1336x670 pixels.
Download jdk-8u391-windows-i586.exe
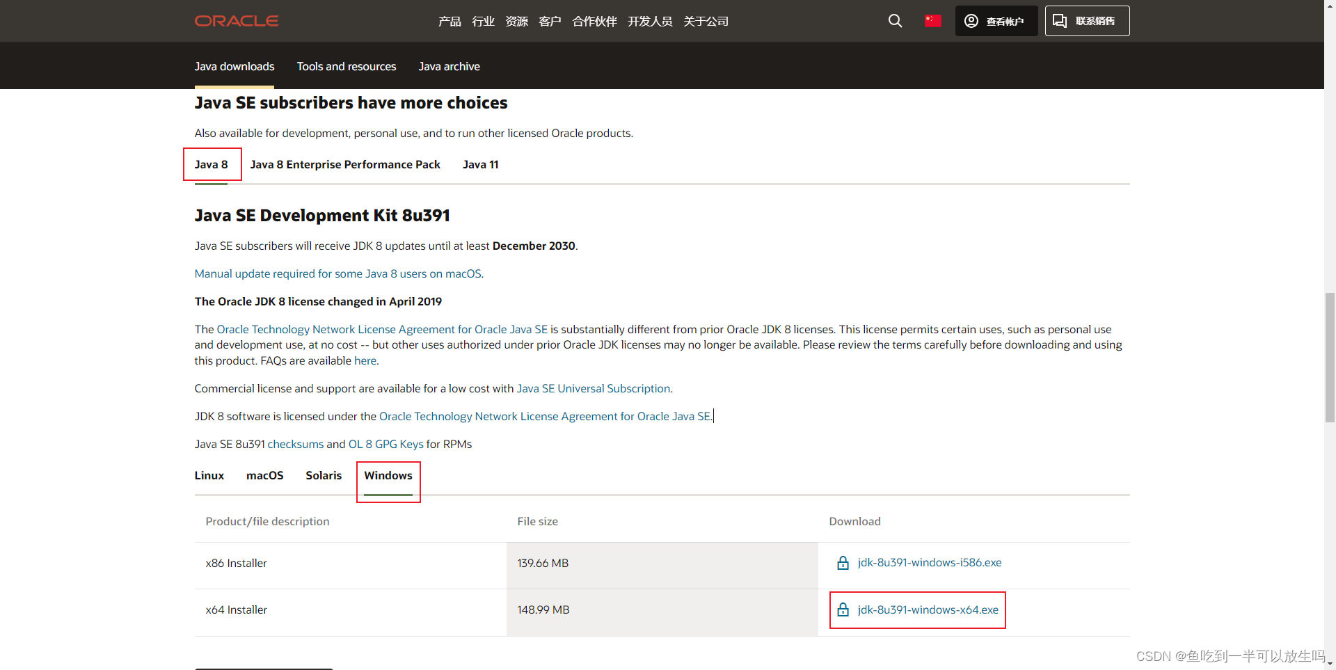click(x=930, y=562)
